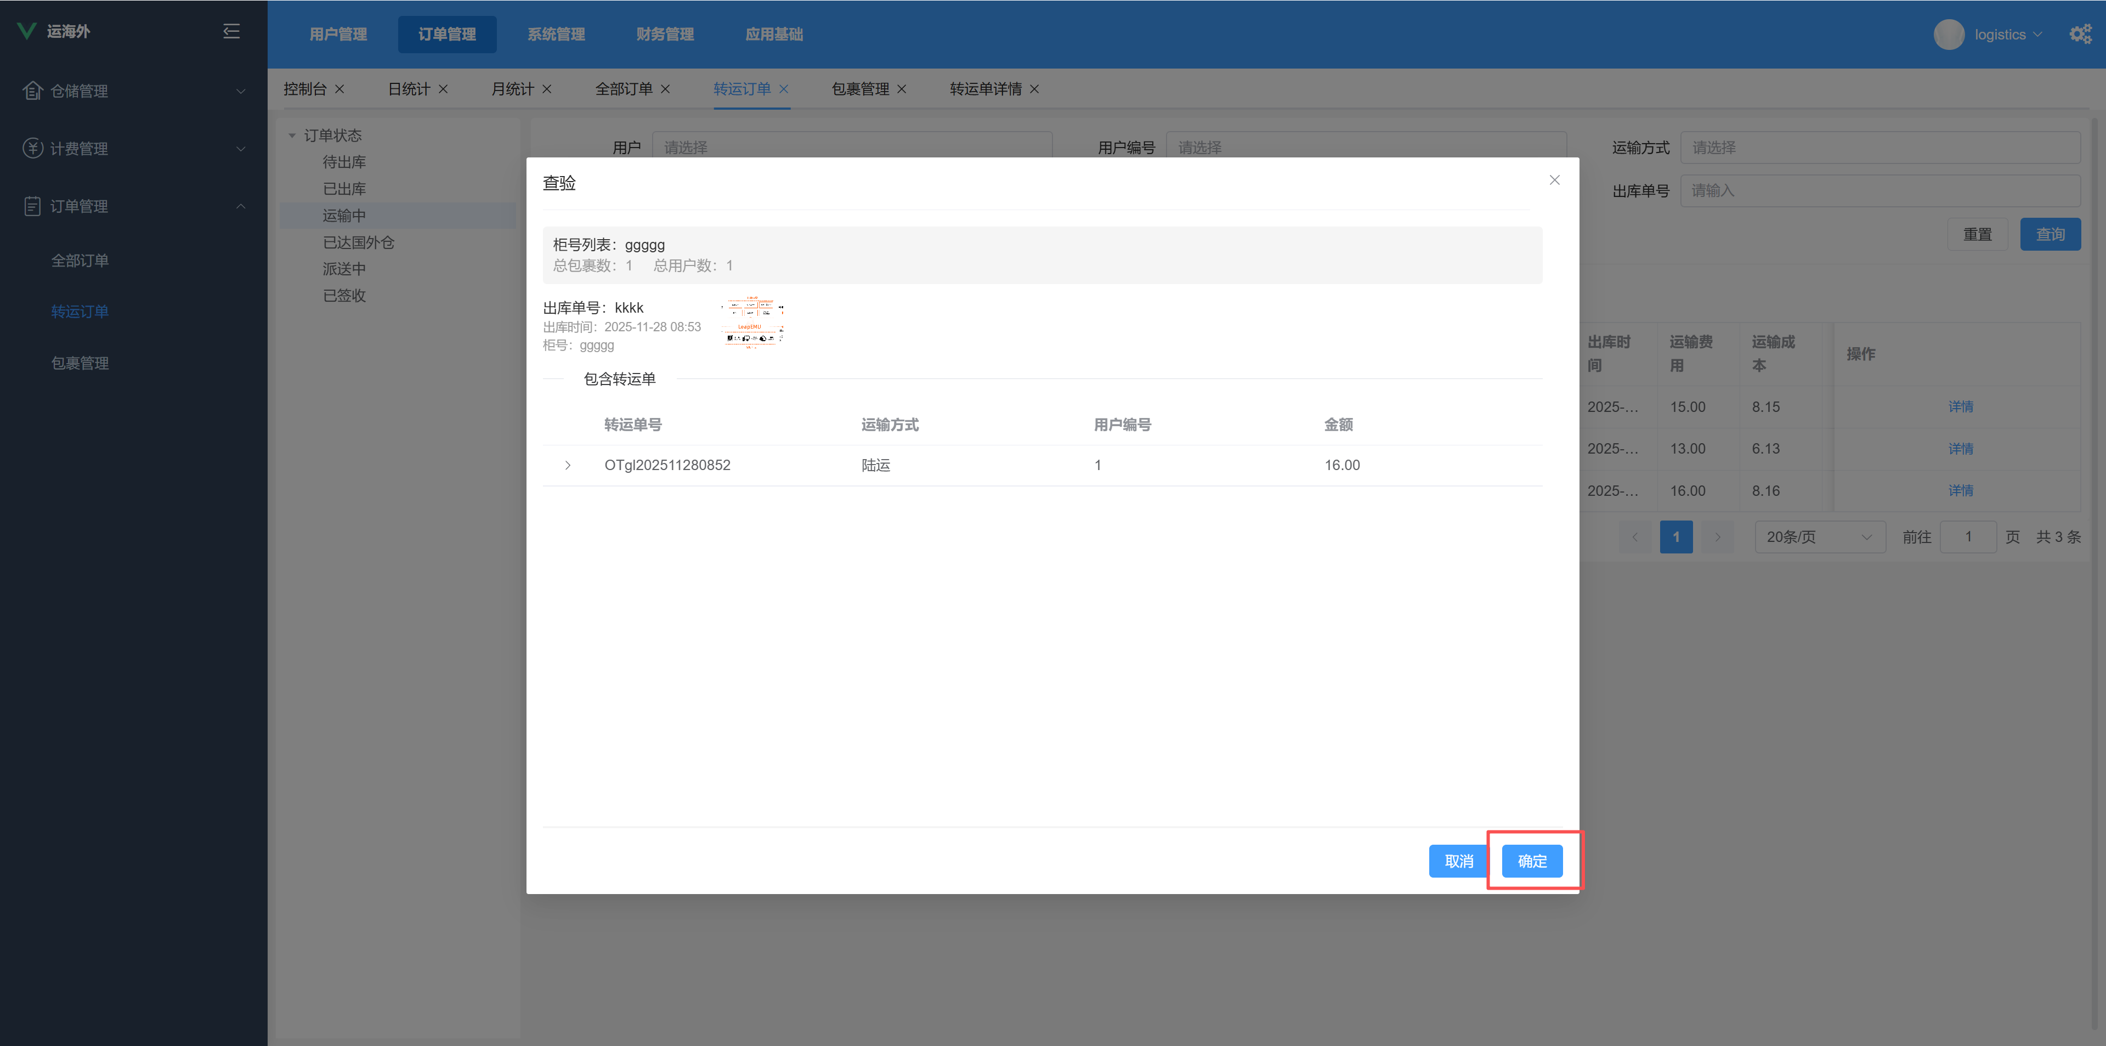Image resolution: width=2106 pixels, height=1046 pixels.
Task: Switch to the 财务管理 top menu
Action: pyautogui.click(x=665, y=35)
